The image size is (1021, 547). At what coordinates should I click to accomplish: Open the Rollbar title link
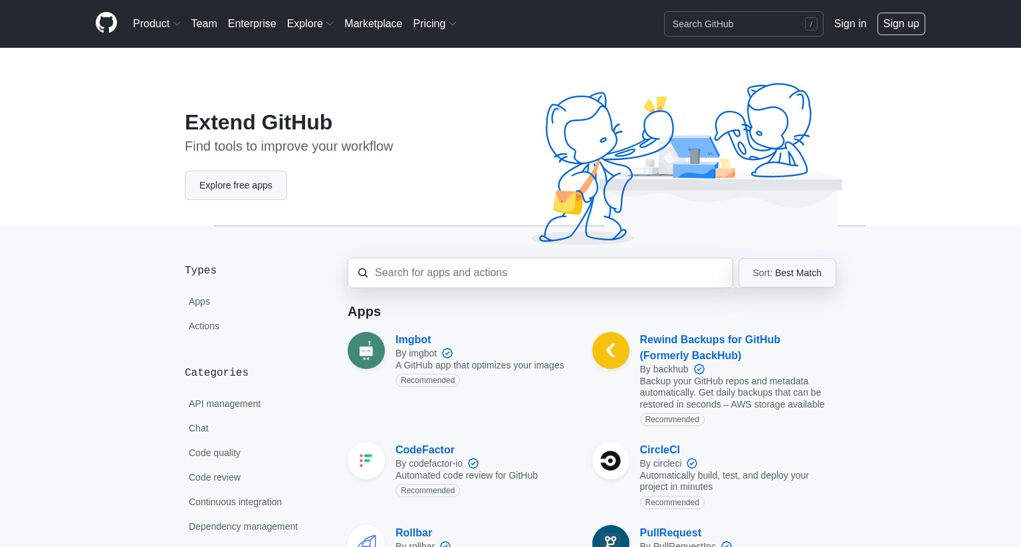coord(413,532)
